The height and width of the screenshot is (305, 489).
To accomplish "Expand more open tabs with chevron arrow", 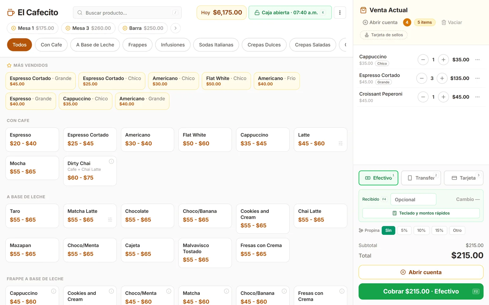I will coord(175,28).
